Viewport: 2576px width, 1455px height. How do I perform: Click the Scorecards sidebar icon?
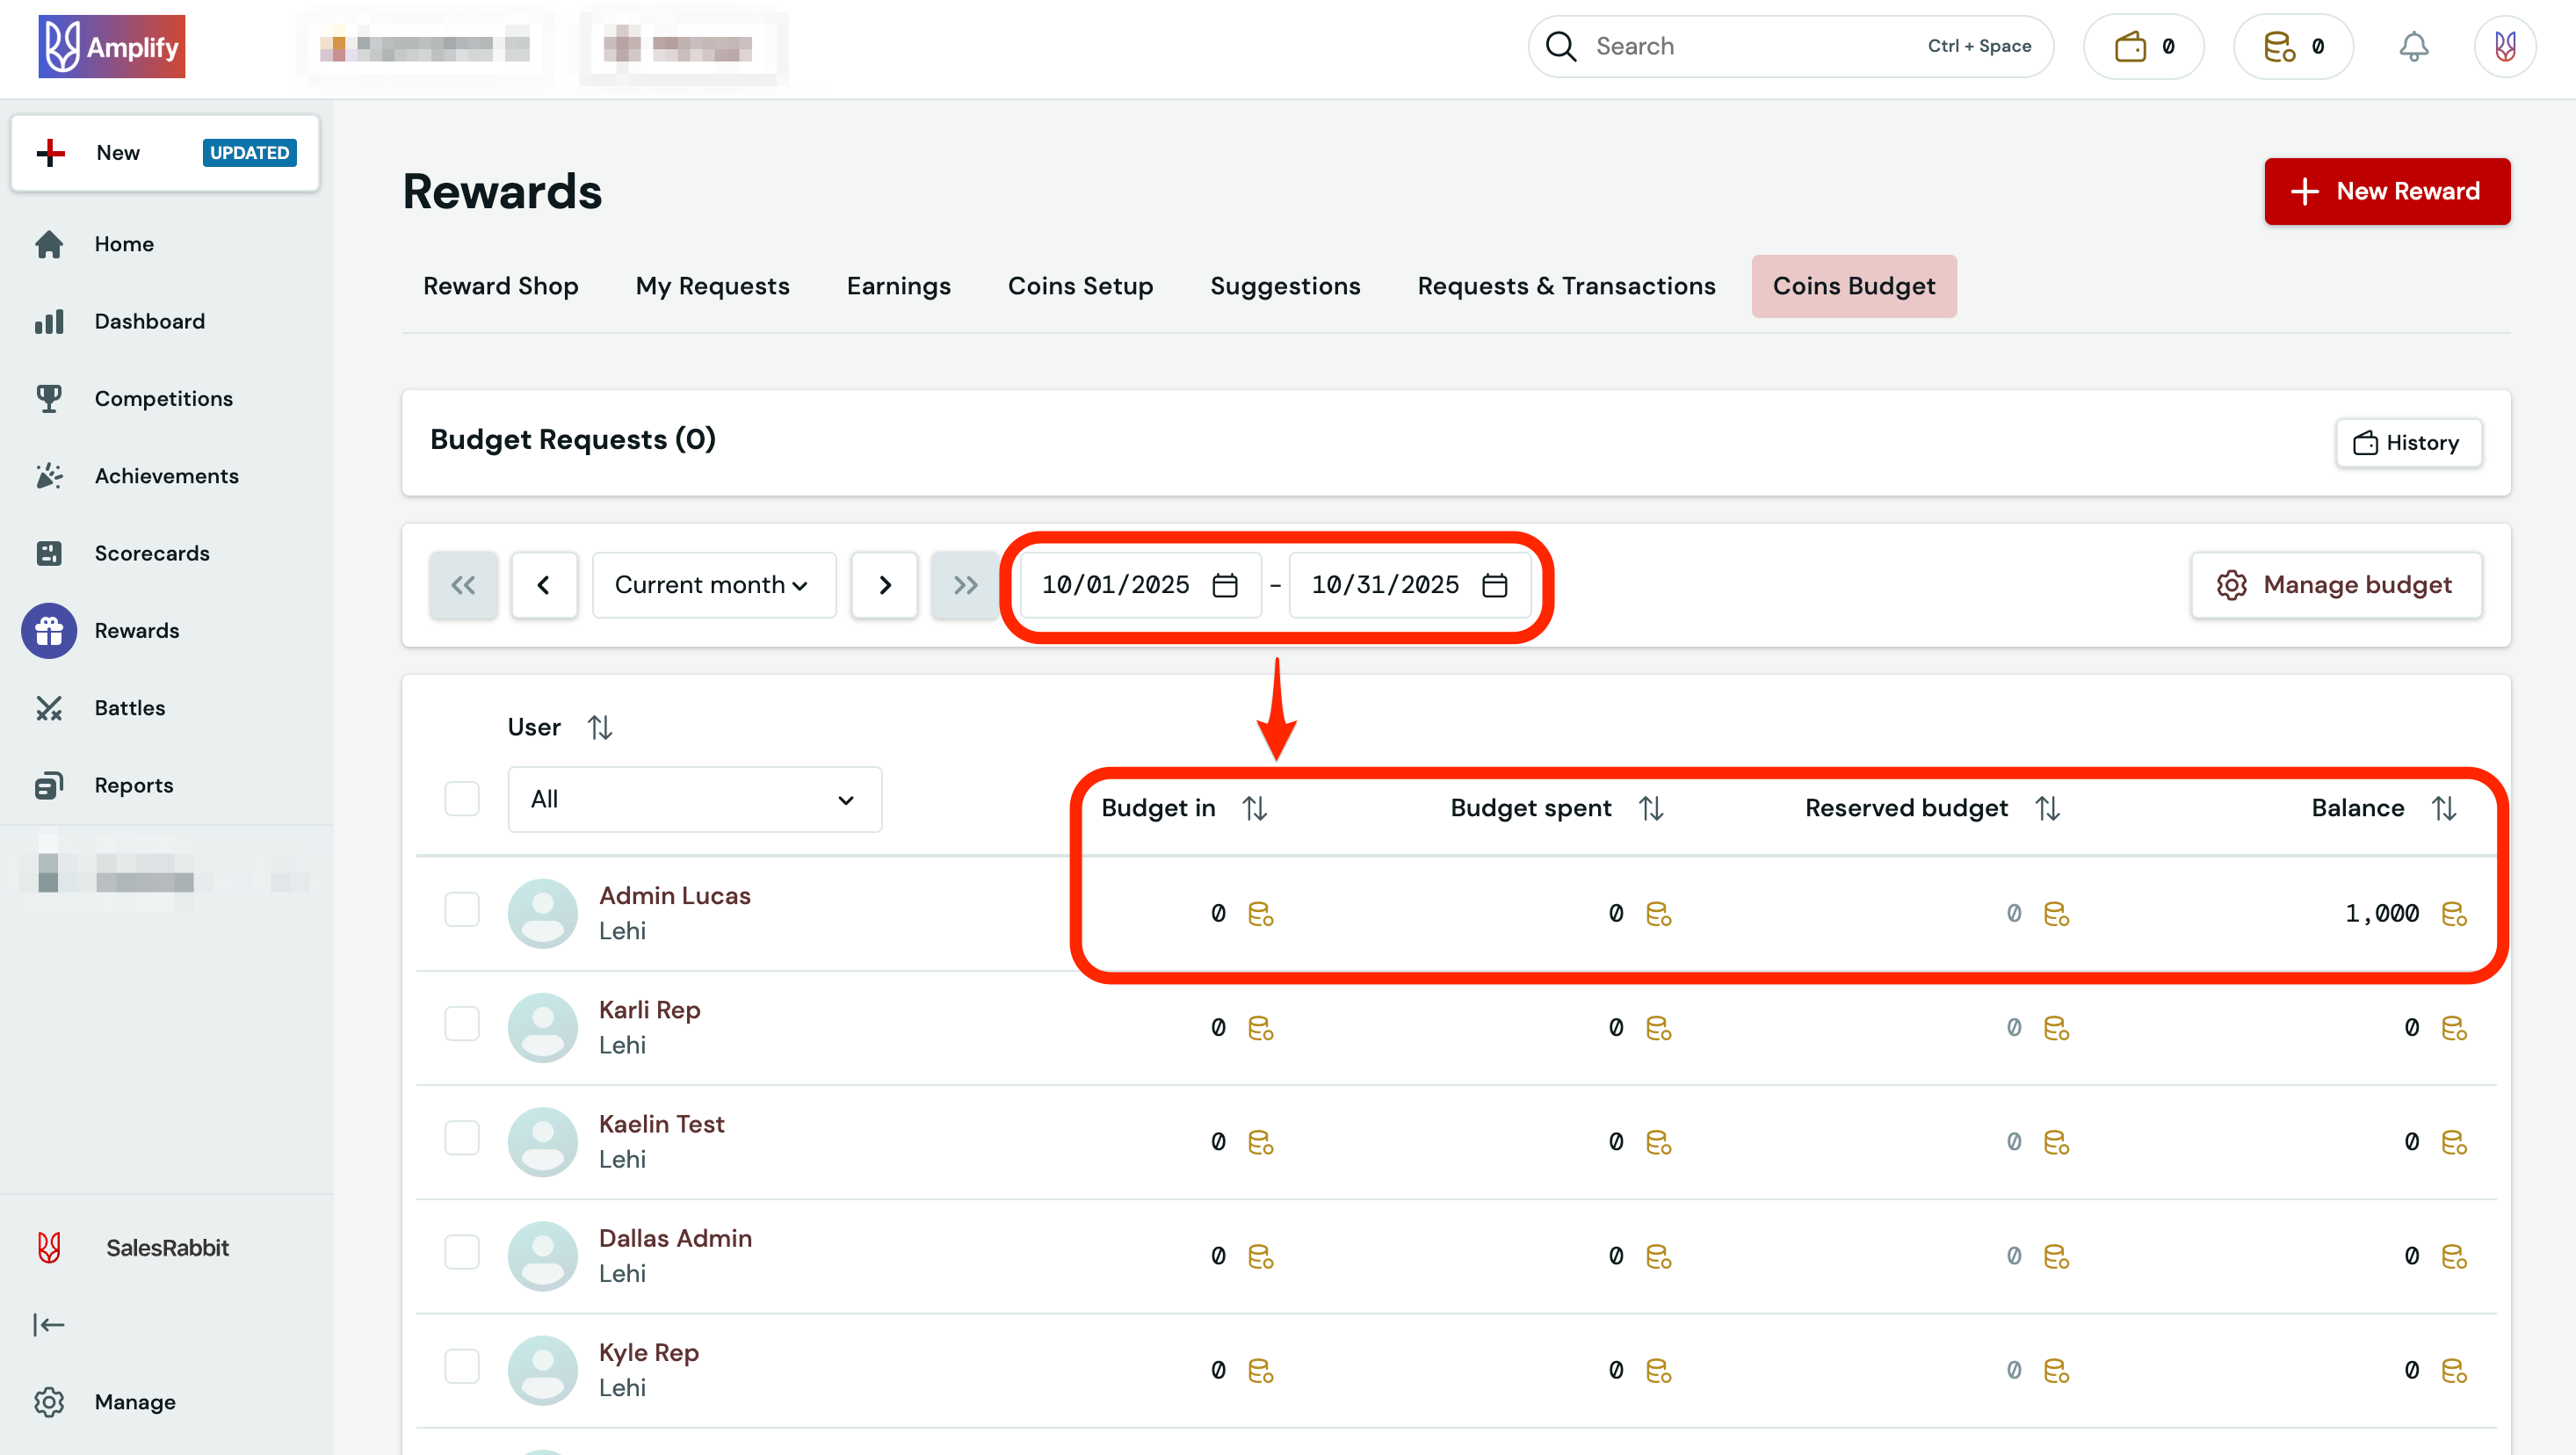click(x=49, y=552)
